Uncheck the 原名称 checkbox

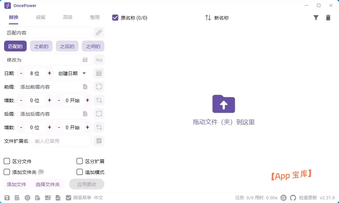tap(115, 18)
